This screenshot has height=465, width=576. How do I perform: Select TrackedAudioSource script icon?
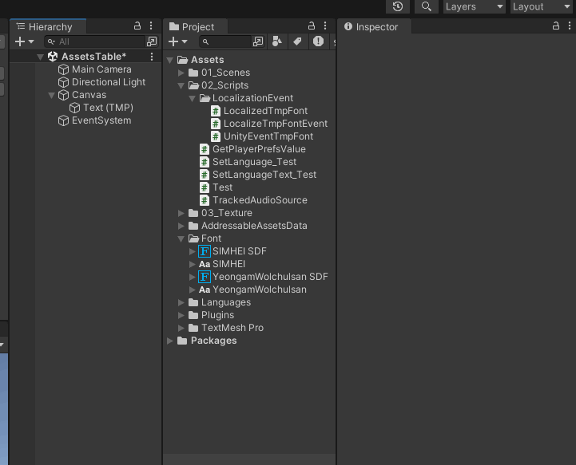pyautogui.click(x=205, y=200)
